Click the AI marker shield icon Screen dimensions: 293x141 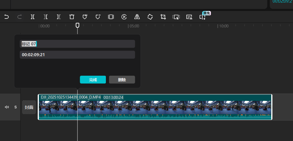point(85,17)
